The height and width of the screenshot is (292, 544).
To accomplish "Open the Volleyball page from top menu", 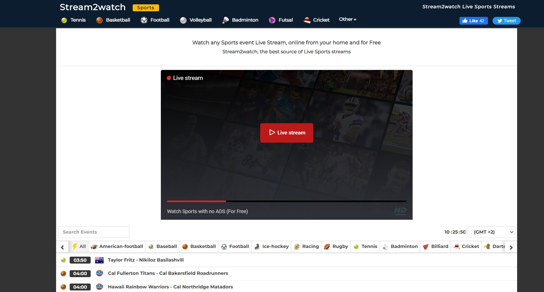I will point(200,20).
